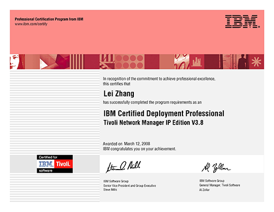
Task: Open the www.ibm.com/certify link
Action: pyautogui.click(x=31, y=24)
